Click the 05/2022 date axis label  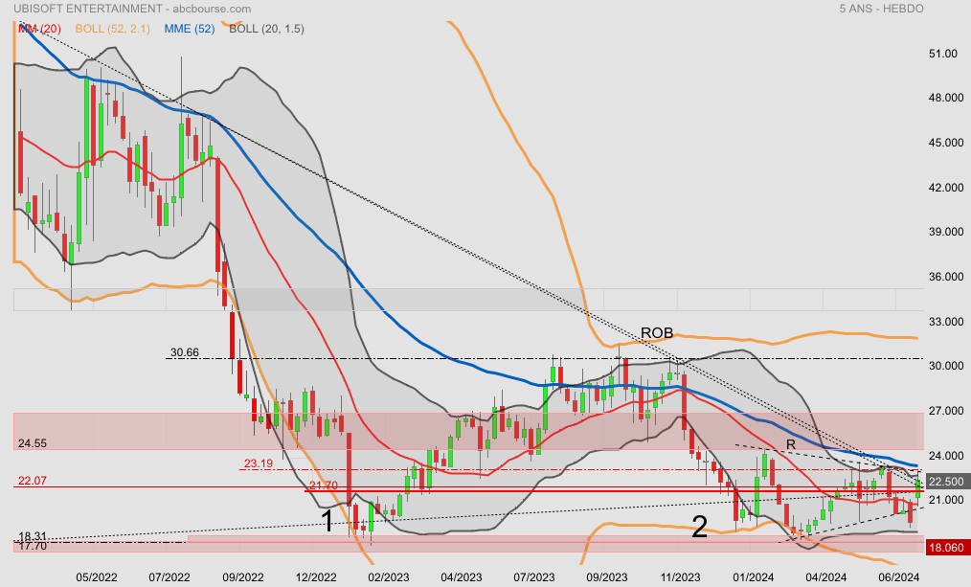[96, 577]
